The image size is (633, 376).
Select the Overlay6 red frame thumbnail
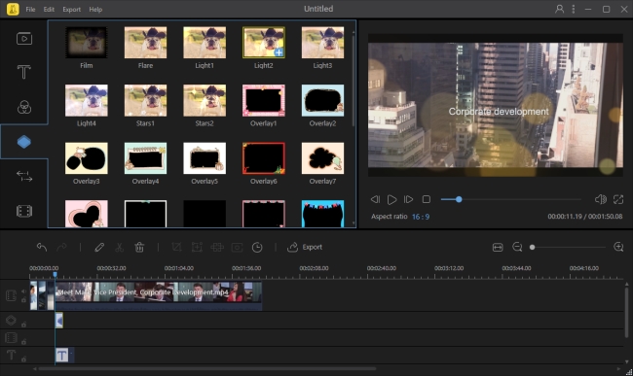pyautogui.click(x=264, y=158)
